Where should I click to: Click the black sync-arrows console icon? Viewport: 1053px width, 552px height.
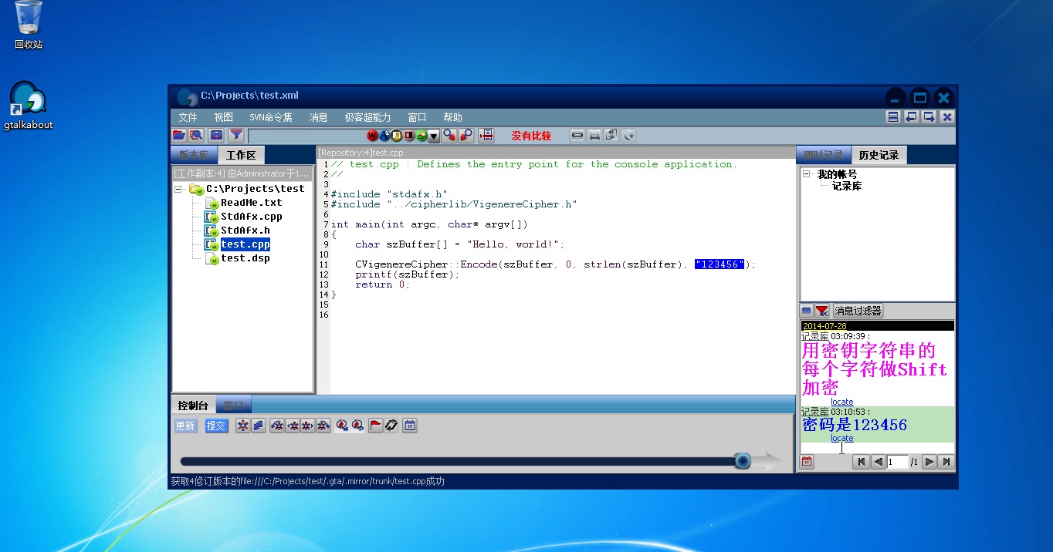(391, 426)
